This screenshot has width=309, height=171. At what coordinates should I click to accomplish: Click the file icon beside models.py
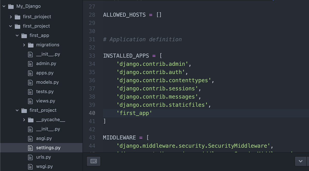tap(30, 82)
